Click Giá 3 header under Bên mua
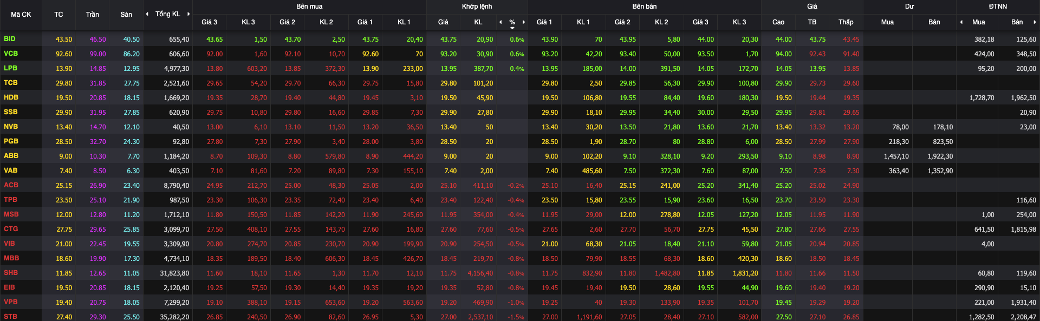The image size is (1040, 321). click(209, 22)
